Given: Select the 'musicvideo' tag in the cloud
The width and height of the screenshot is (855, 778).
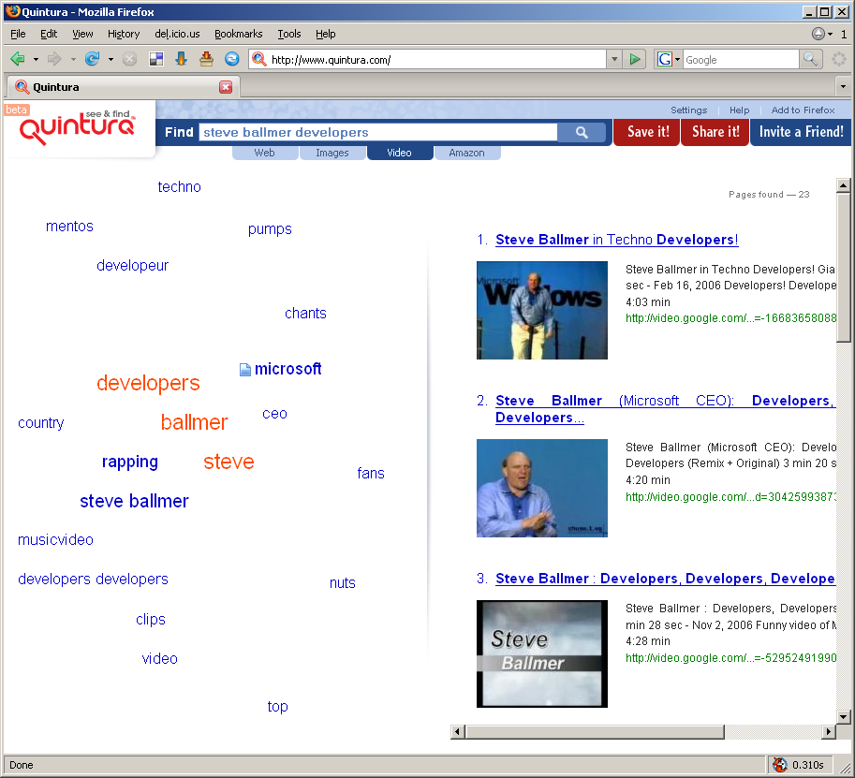Looking at the screenshot, I should click(55, 540).
